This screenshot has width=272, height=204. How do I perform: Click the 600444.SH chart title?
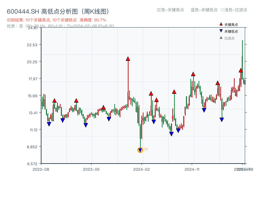coord(58,12)
